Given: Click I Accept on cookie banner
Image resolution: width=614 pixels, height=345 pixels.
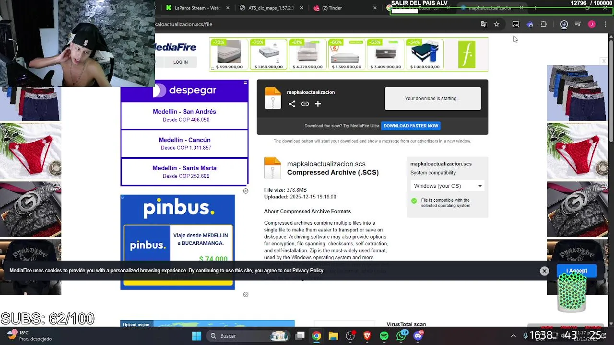Looking at the screenshot, I should pyautogui.click(x=577, y=271).
